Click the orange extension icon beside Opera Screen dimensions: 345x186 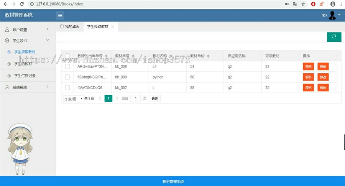pyautogui.click(x=322, y=4)
